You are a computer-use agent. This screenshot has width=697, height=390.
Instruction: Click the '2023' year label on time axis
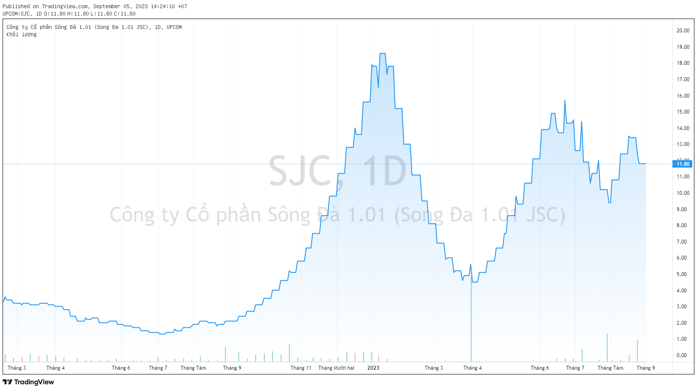click(373, 368)
